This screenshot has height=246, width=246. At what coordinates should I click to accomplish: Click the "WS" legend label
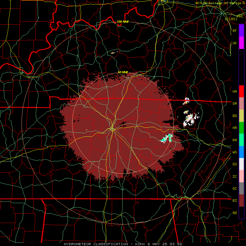(235, 152)
